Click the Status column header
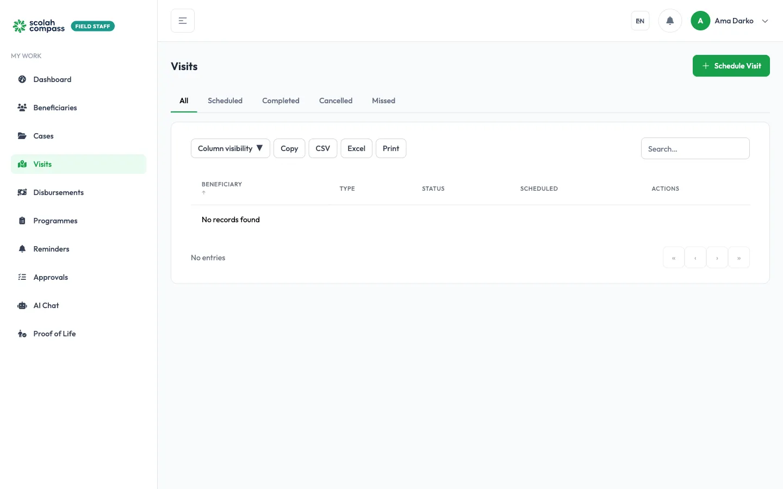 pos(433,189)
